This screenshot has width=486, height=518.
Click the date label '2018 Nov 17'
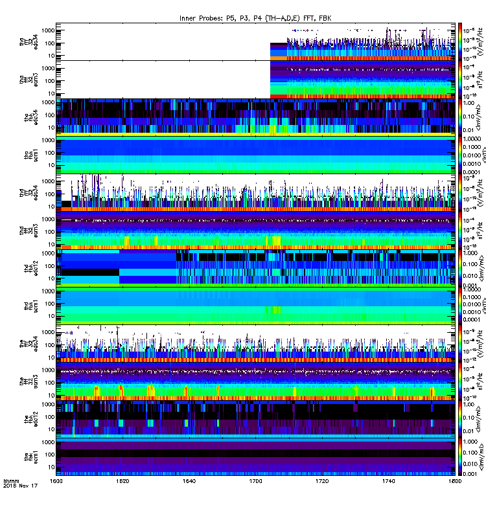point(20,486)
